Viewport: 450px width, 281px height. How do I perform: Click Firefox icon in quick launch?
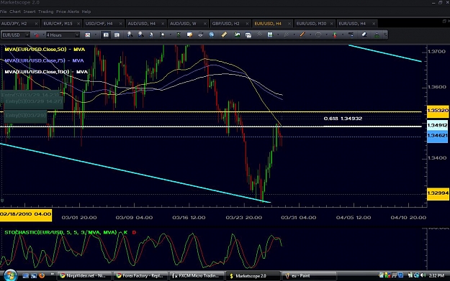[x=42, y=275]
